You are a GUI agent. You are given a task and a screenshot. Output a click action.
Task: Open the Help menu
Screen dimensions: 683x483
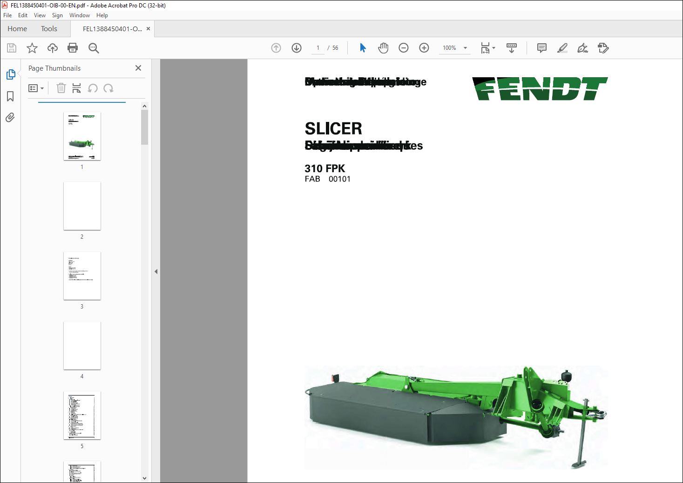(x=102, y=15)
